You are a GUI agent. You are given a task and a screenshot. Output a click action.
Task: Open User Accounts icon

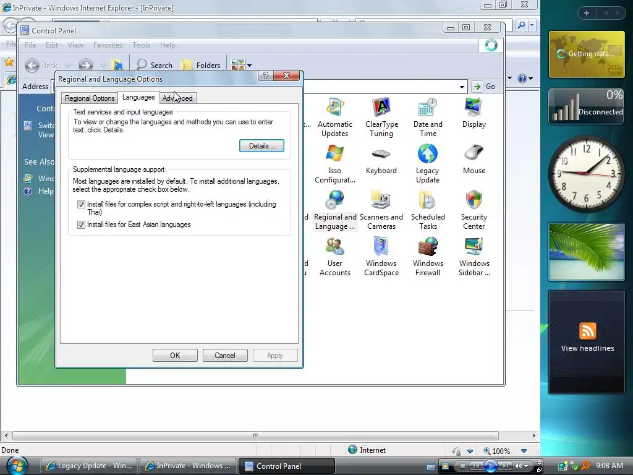tap(334, 246)
